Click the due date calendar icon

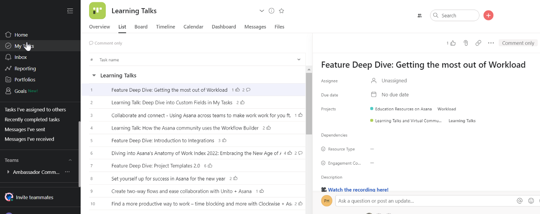point(373,94)
